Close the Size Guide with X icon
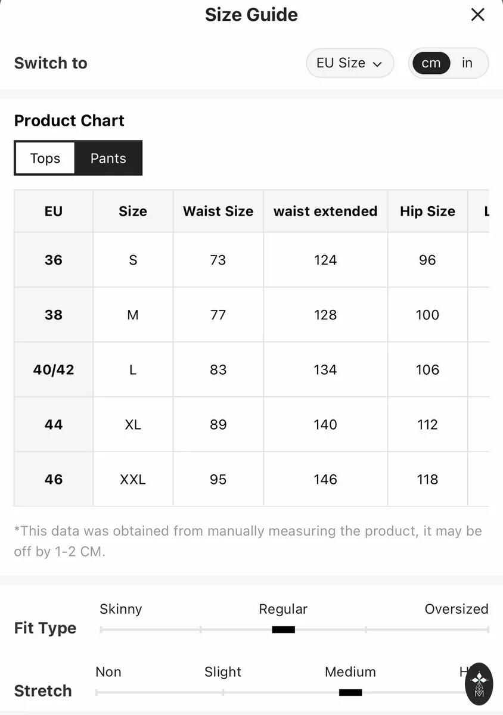 [477, 15]
